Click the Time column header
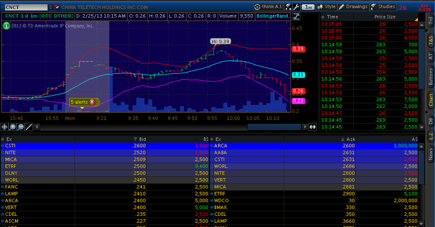This screenshot has height=227, width=435. (x=332, y=17)
